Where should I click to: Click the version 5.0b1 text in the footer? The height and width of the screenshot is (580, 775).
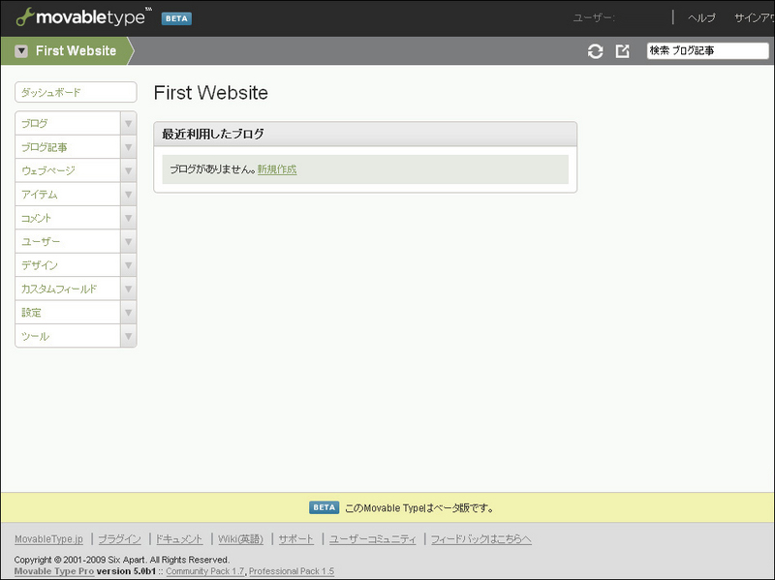click(126, 571)
